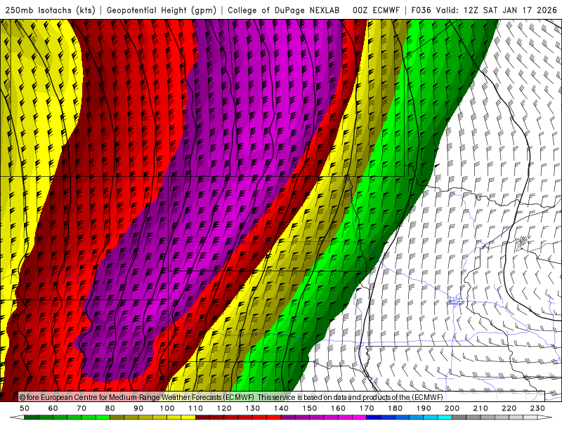Click the 60 label on the color scale

click(53, 408)
